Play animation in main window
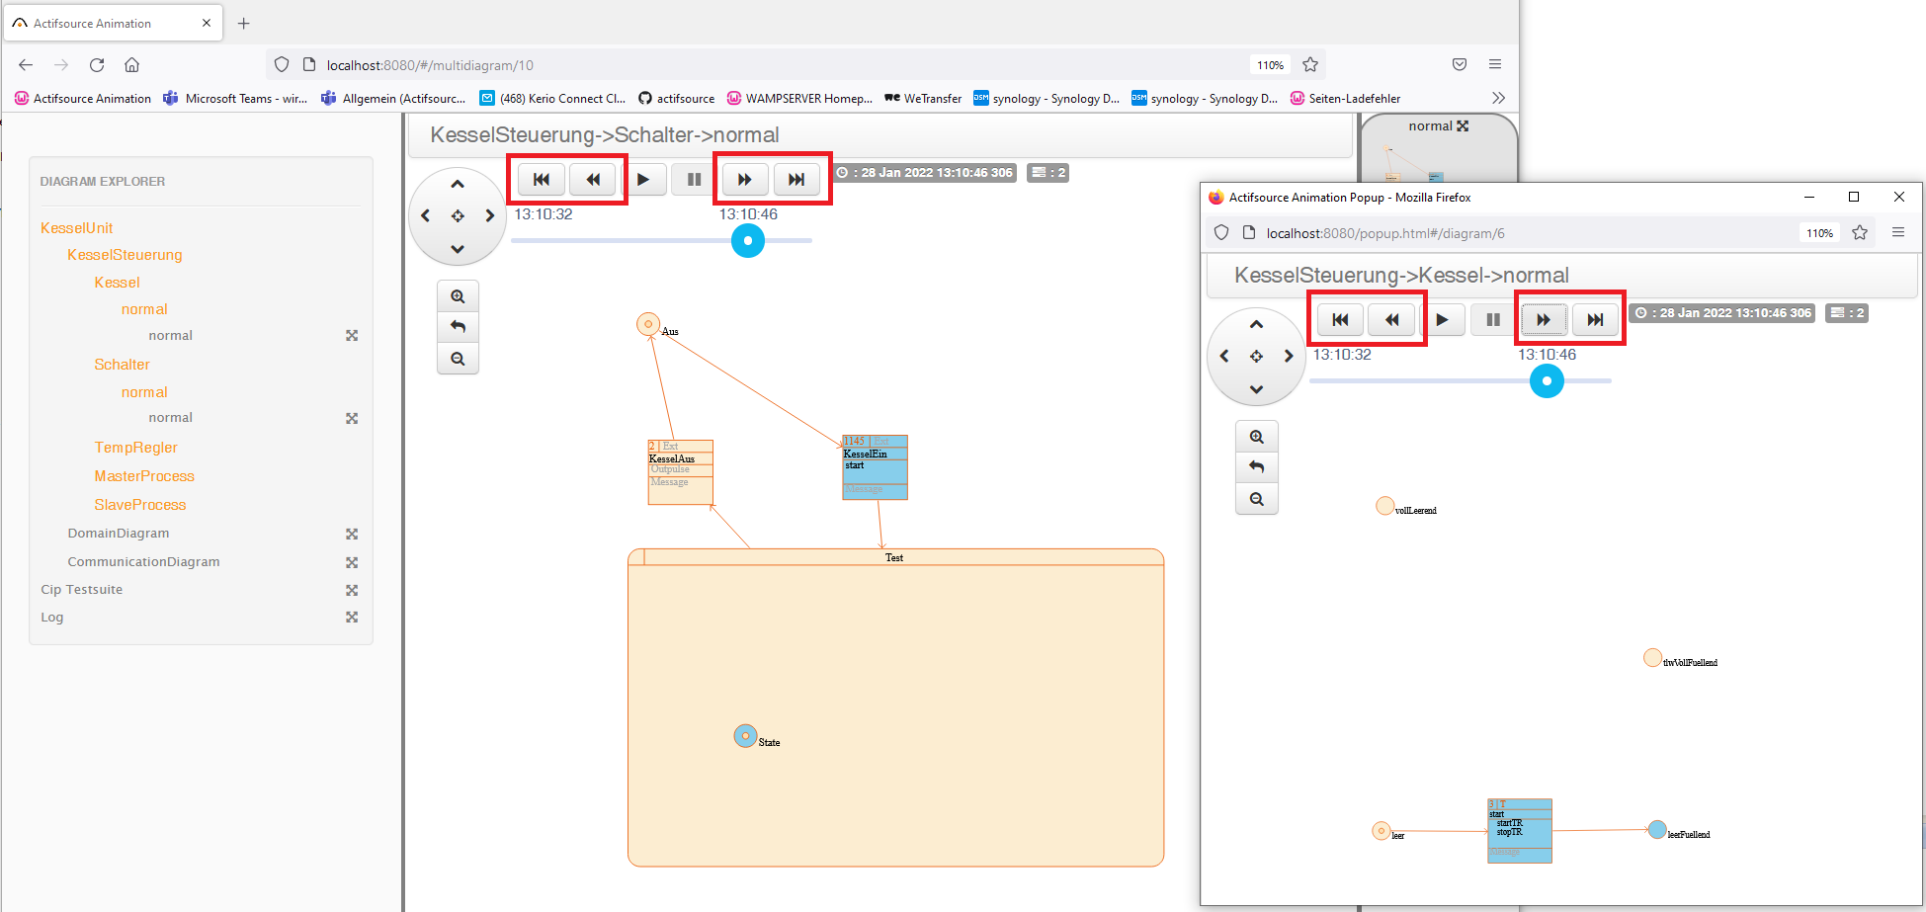1926x912 pixels. pyautogui.click(x=643, y=180)
